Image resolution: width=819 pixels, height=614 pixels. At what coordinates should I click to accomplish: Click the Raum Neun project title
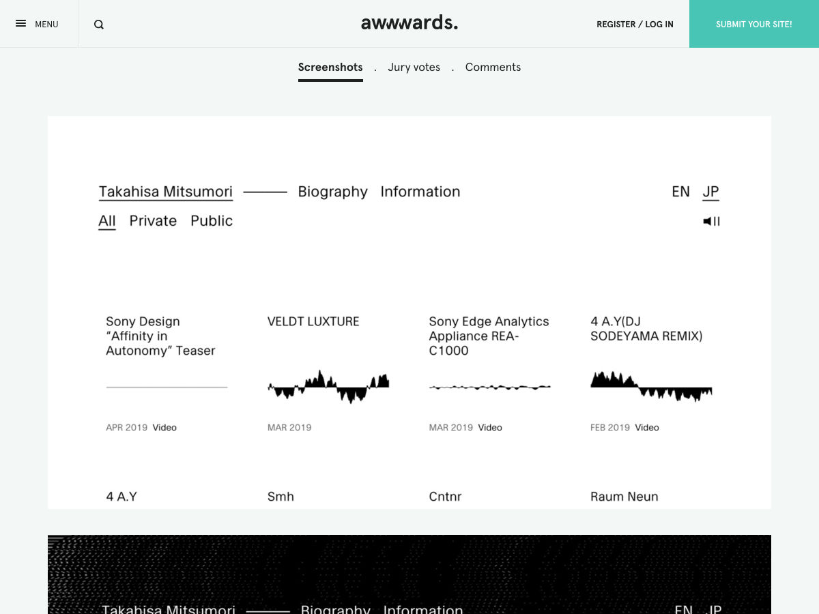coord(624,497)
